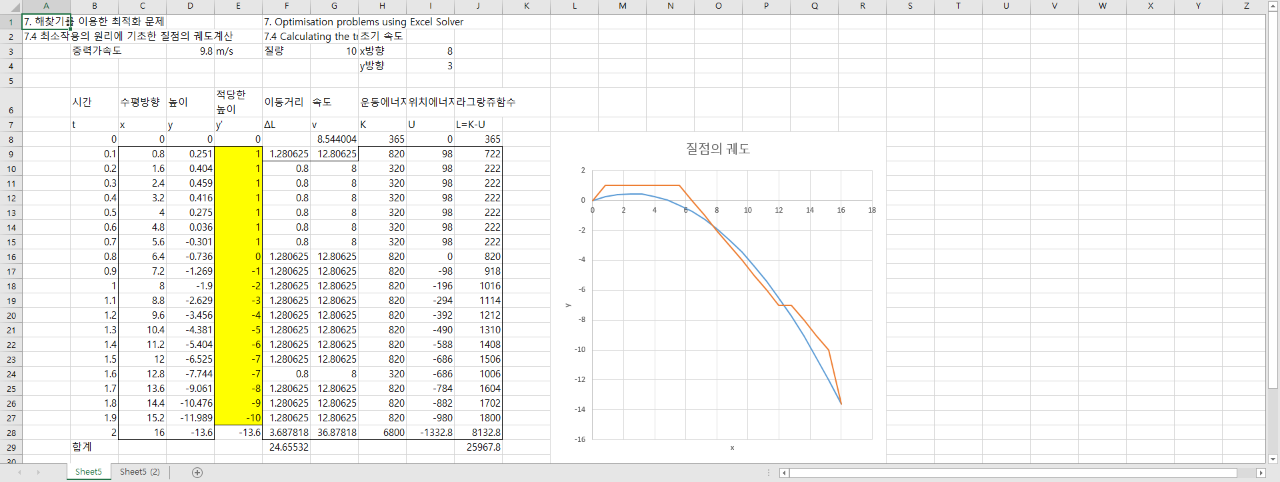
Task: Select the cell with value 8.544004
Action: coord(334,139)
